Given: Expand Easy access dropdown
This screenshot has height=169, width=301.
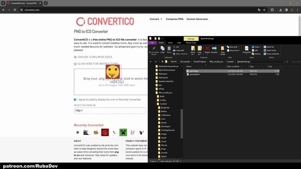Looking at the screenshot, I should coord(233,50).
